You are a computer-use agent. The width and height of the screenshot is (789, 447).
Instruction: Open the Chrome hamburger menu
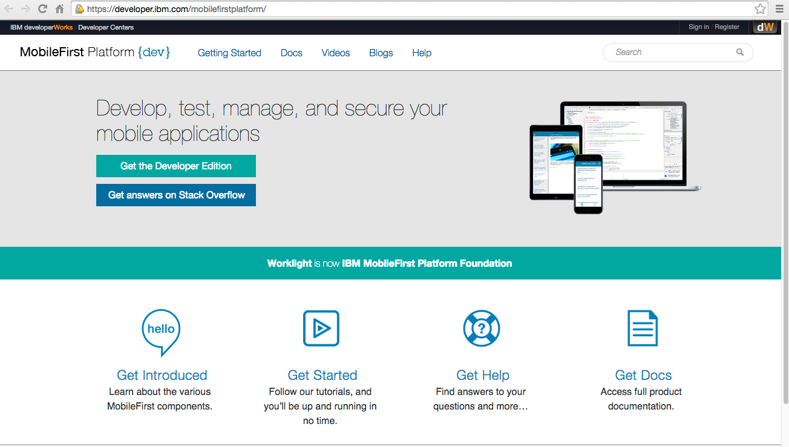coord(779,9)
